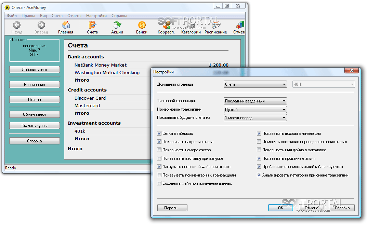The width and height of the screenshot is (367, 225).
Task: Enable 'Показывать номера счетов'
Action: pyautogui.click(x=159, y=150)
